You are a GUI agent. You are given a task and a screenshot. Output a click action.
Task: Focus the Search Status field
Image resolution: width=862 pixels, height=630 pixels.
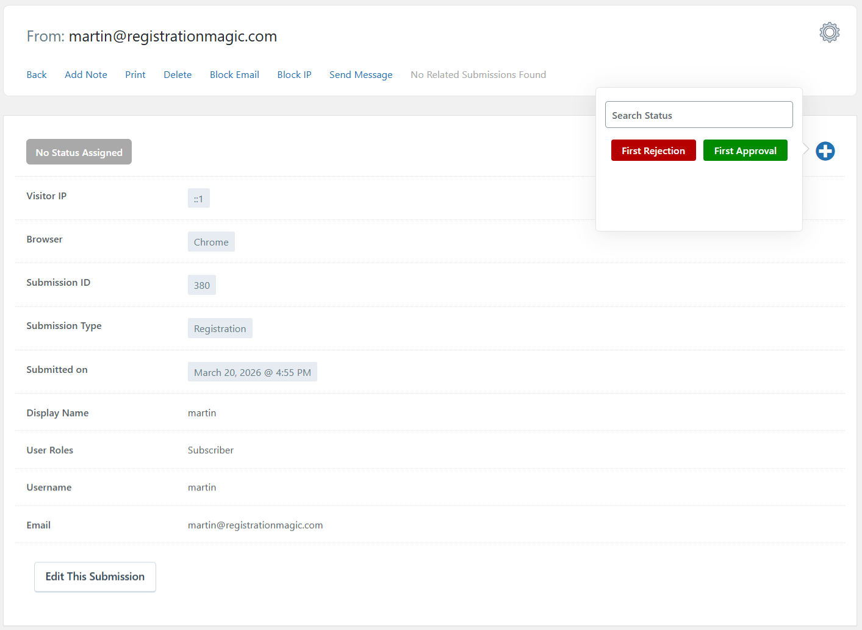699,115
